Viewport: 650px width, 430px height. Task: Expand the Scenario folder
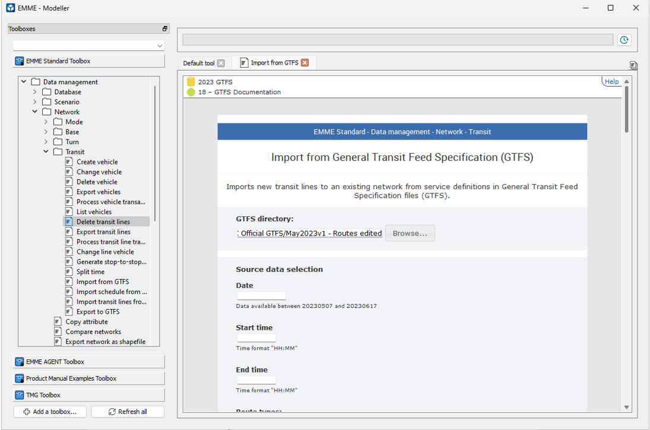tap(35, 102)
